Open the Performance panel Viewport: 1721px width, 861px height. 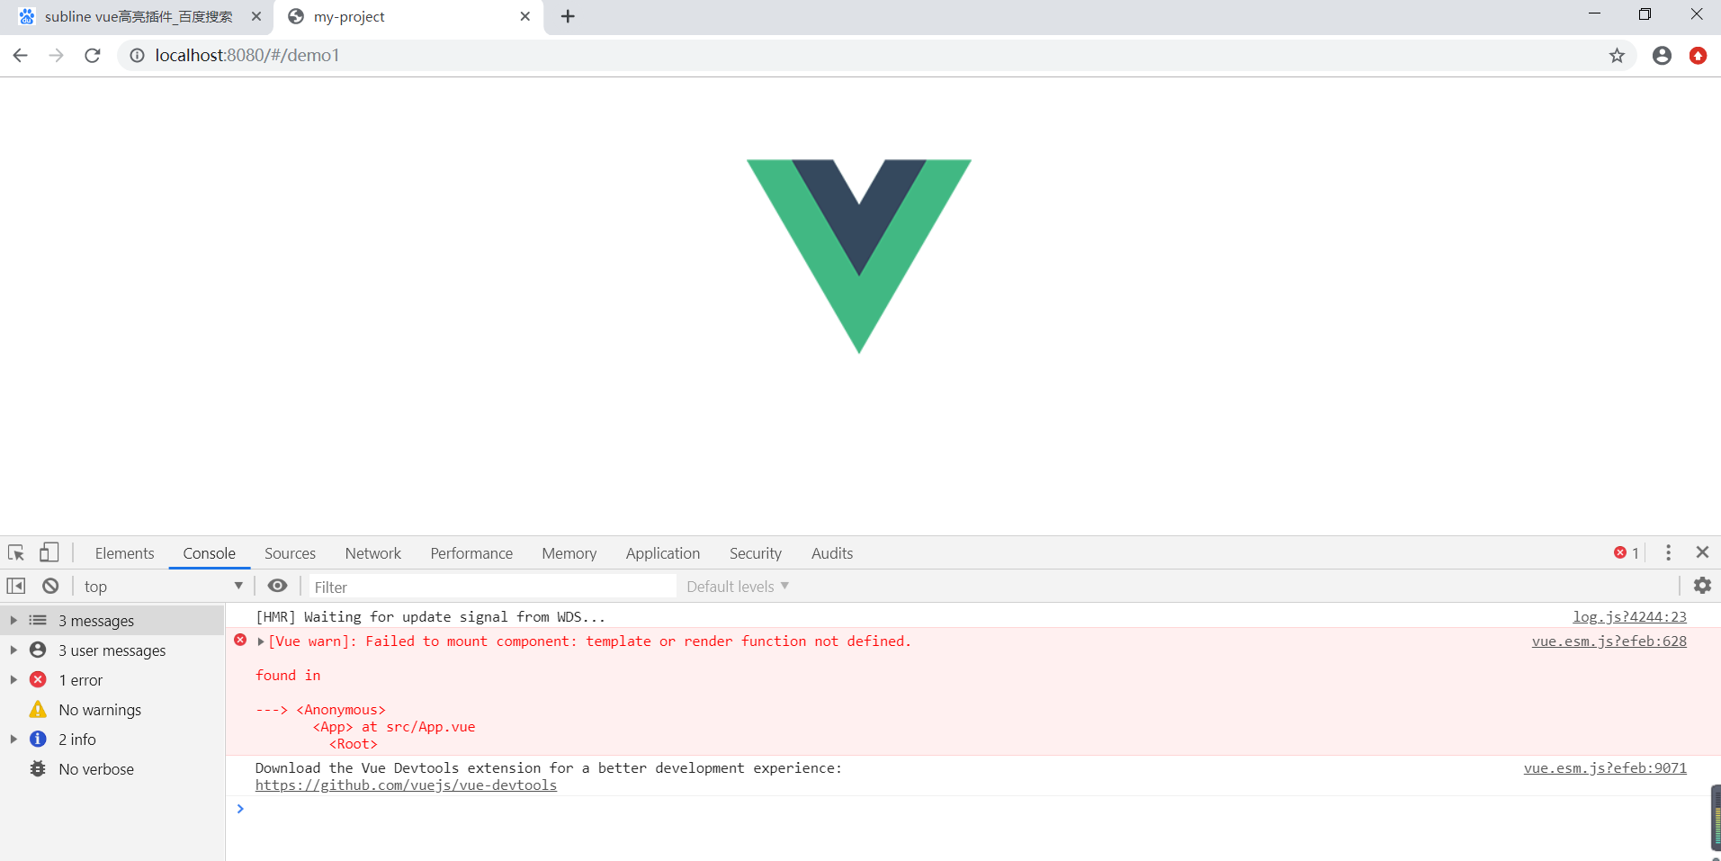pos(471,553)
